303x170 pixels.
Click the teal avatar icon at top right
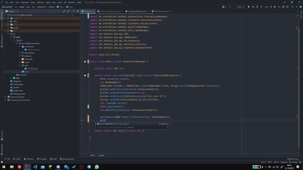tap(301, 7)
